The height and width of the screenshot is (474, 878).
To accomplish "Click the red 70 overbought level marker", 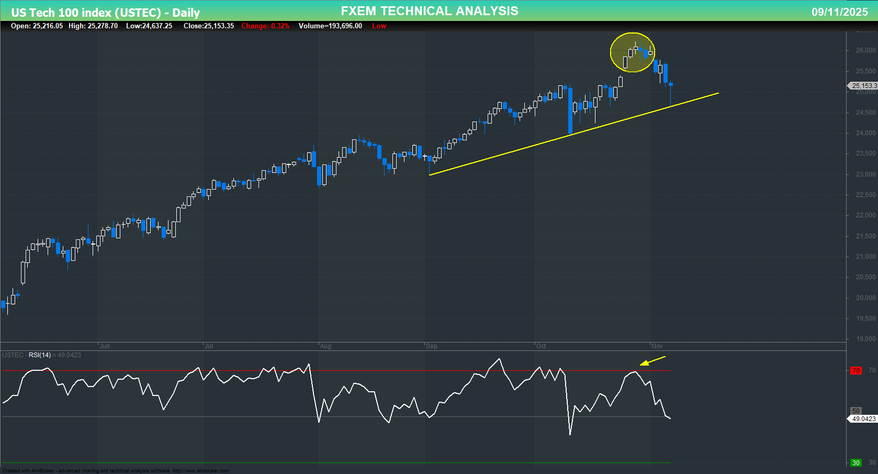I will tap(856, 371).
